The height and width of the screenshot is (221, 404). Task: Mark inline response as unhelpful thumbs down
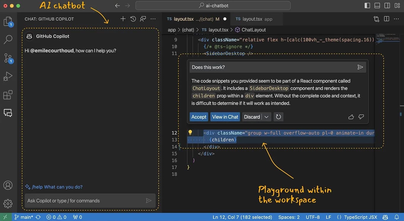point(361,117)
